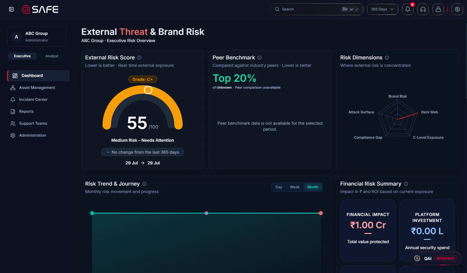Click the QAI assistant logo icon
The image size is (467, 273).
pyautogui.click(x=417, y=258)
